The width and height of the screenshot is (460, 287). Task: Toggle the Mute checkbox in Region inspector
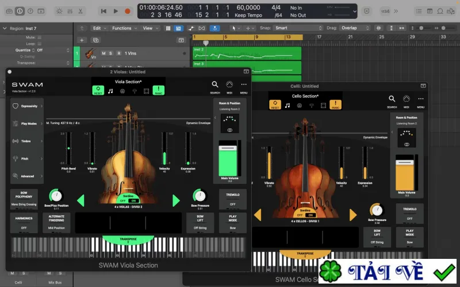click(x=39, y=37)
